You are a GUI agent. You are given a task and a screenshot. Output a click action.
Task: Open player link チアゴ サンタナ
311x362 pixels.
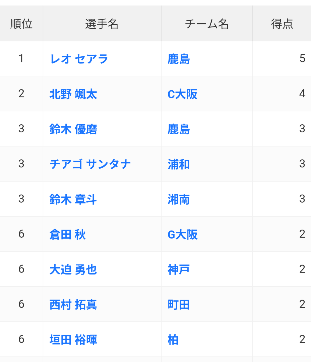pyautogui.click(x=90, y=164)
